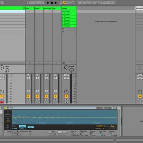Click the Warp button in Simpler
143x143 pixels.
click(100, 126)
